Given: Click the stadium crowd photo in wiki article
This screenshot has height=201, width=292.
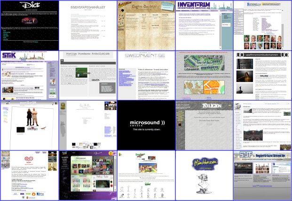Looking at the screenshot, I should tap(253, 134).
